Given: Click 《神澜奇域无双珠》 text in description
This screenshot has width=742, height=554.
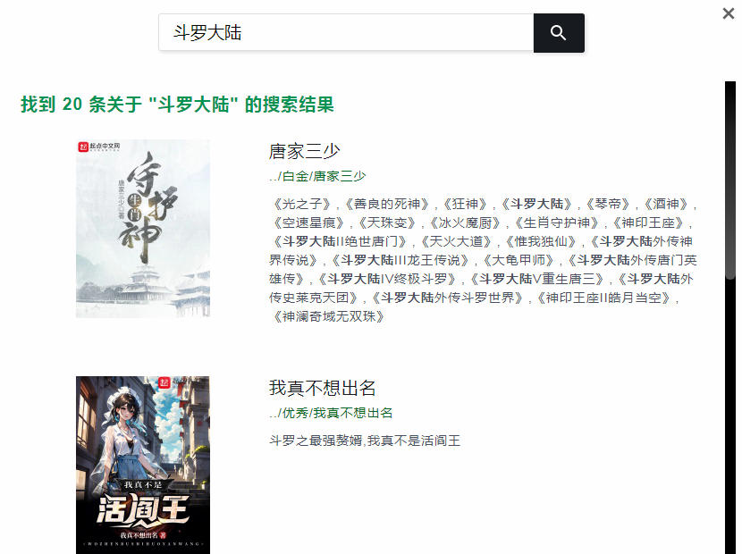Looking at the screenshot, I should pos(329,316).
